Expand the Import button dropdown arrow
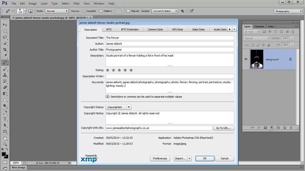305x171 pixels. (190, 159)
